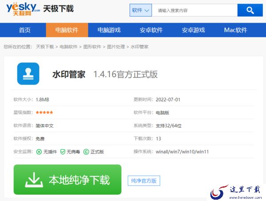Click the 图片处理 breadcrumb link
The height and width of the screenshot is (201, 266).
tap(116, 47)
